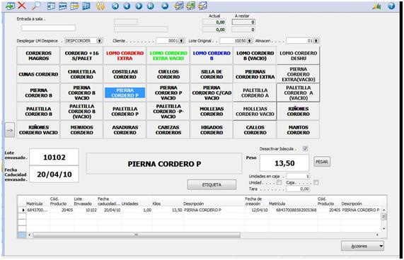This screenshot has height=260, width=404.
Task: Click the grid icon with yellow arrow
Action: tap(75, 6)
